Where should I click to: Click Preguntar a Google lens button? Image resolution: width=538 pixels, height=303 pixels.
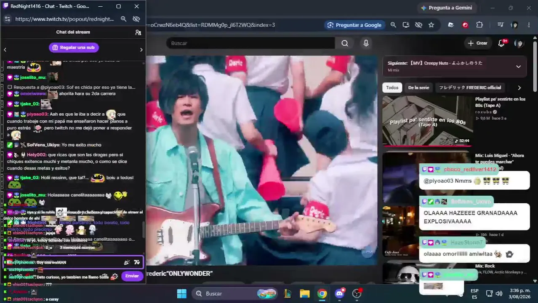click(x=354, y=25)
